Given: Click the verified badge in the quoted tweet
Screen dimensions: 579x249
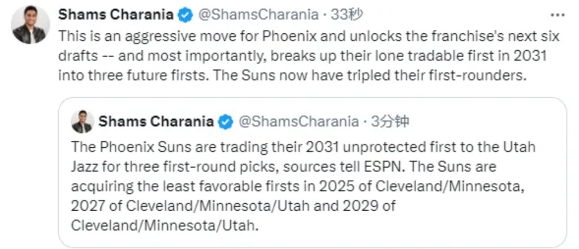Looking at the screenshot, I should coord(225,121).
